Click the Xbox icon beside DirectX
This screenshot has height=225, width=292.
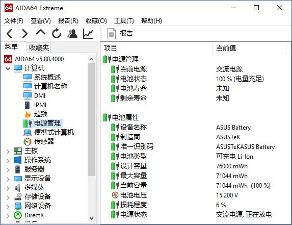pyautogui.click(x=18, y=215)
